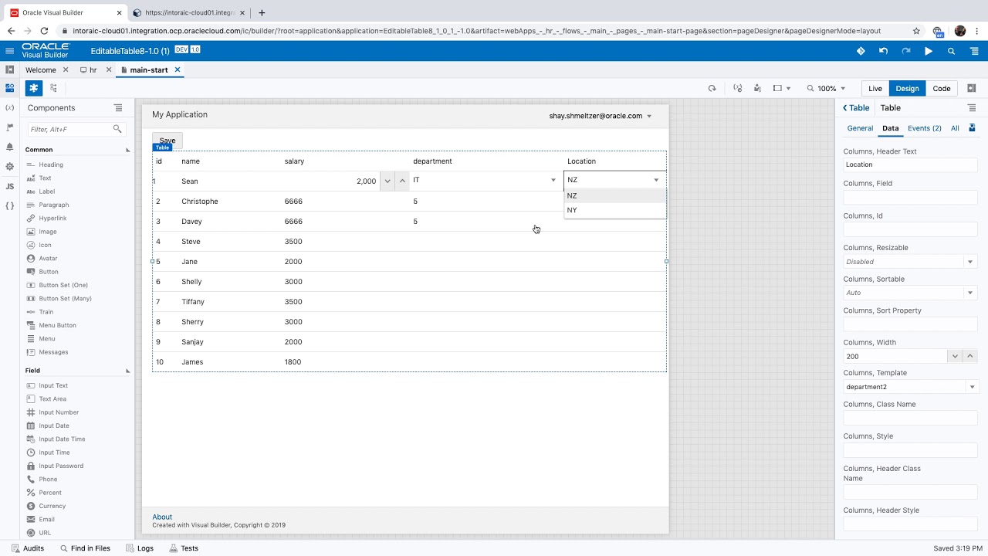Open the Git menu diamond icon
This screenshot has width=988, height=556.
tap(861, 51)
